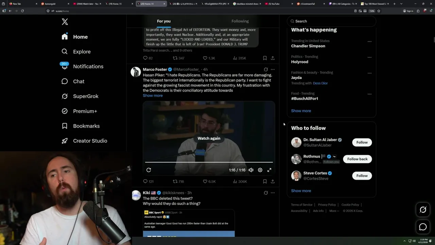The image size is (435, 245).
Task: Open Chat in the sidebar
Action: point(73,81)
